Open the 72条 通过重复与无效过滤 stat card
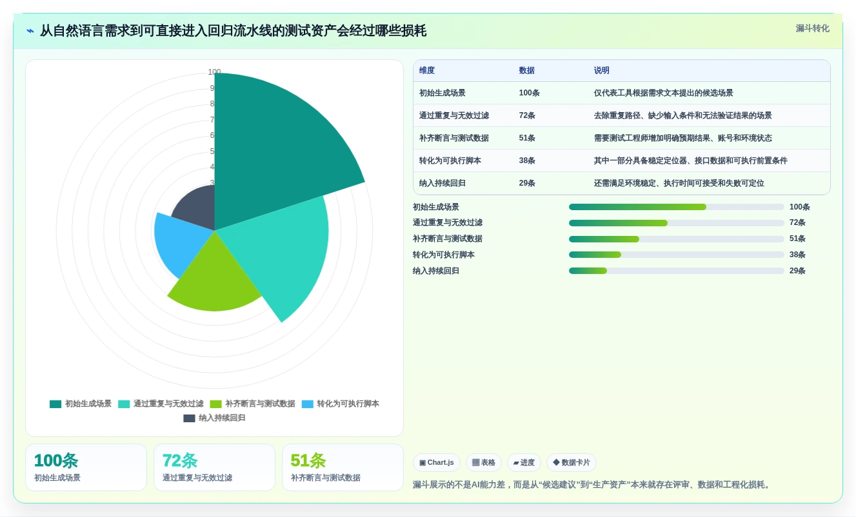This screenshot has width=856, height=517. (214, 467)
